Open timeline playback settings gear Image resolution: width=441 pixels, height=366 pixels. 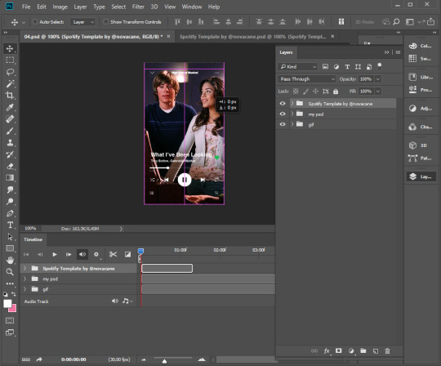click(96, 254)
